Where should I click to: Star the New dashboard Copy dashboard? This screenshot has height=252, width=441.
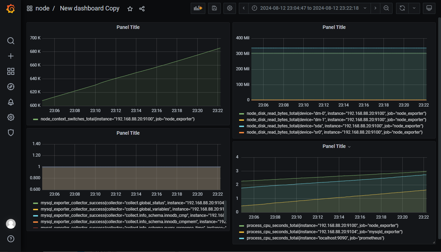click(130, 9)
